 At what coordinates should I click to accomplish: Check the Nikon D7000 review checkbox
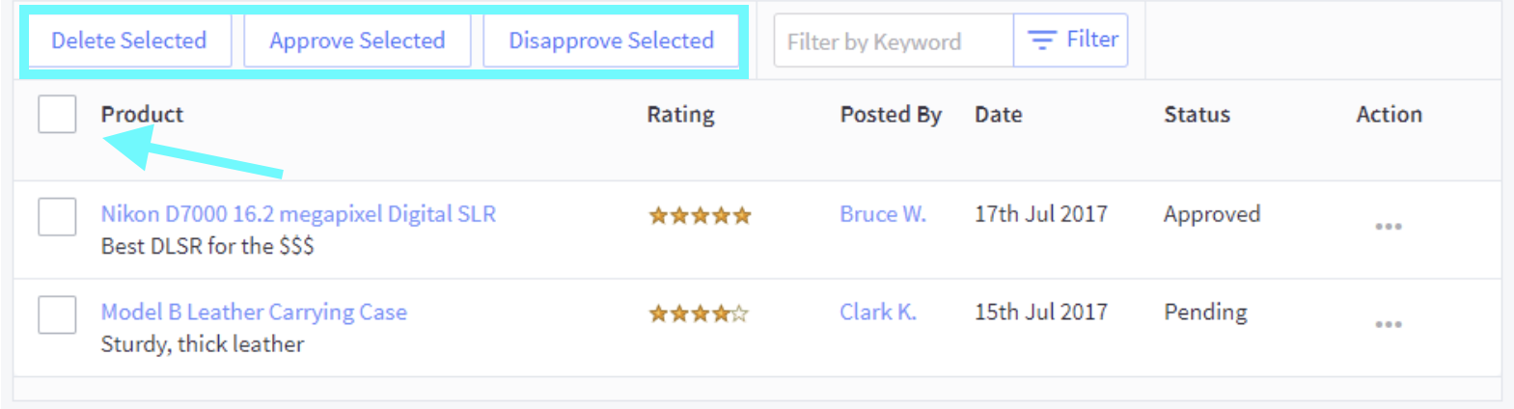coord(57,216)
